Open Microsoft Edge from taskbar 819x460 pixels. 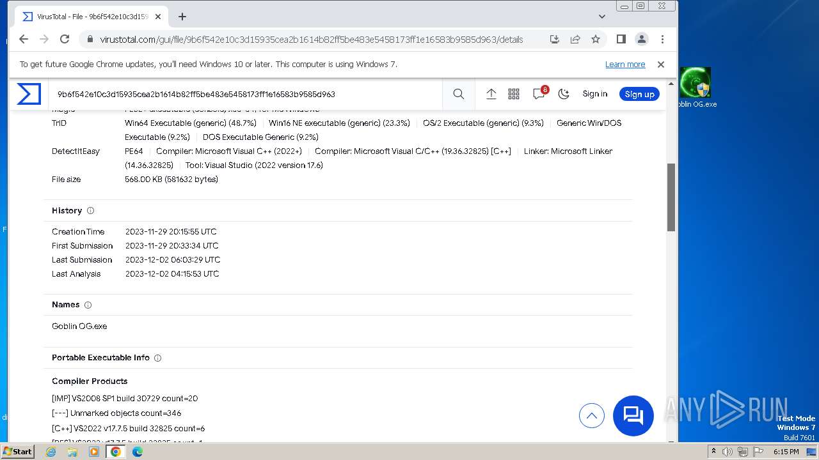(138, 452)
